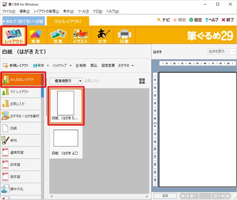Viewport: 237px width, 200px height.
Task: Open the ファイル menu
Action: point(9,11)
